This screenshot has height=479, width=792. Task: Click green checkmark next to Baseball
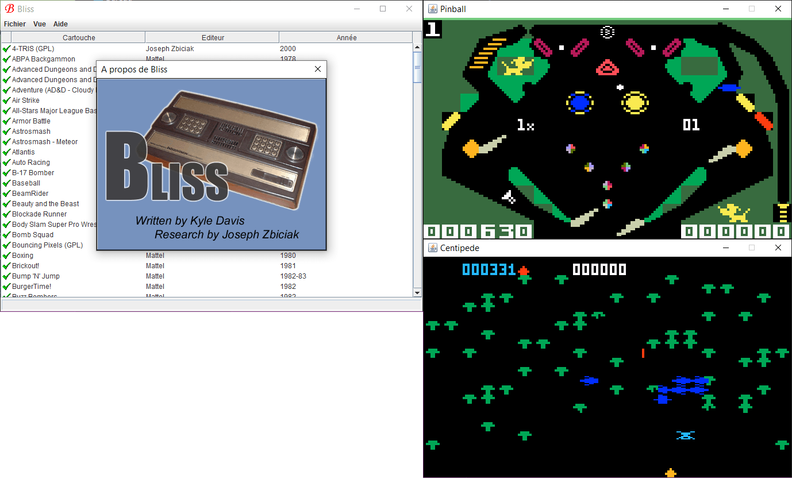tap(7, 183)
